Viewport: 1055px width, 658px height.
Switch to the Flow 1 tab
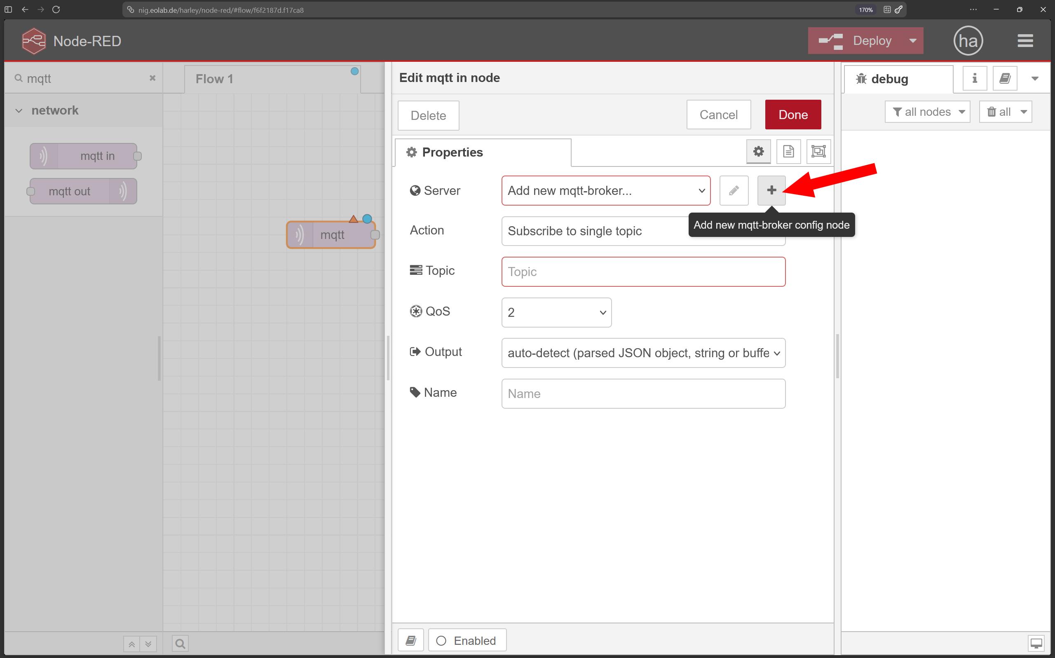272,79
